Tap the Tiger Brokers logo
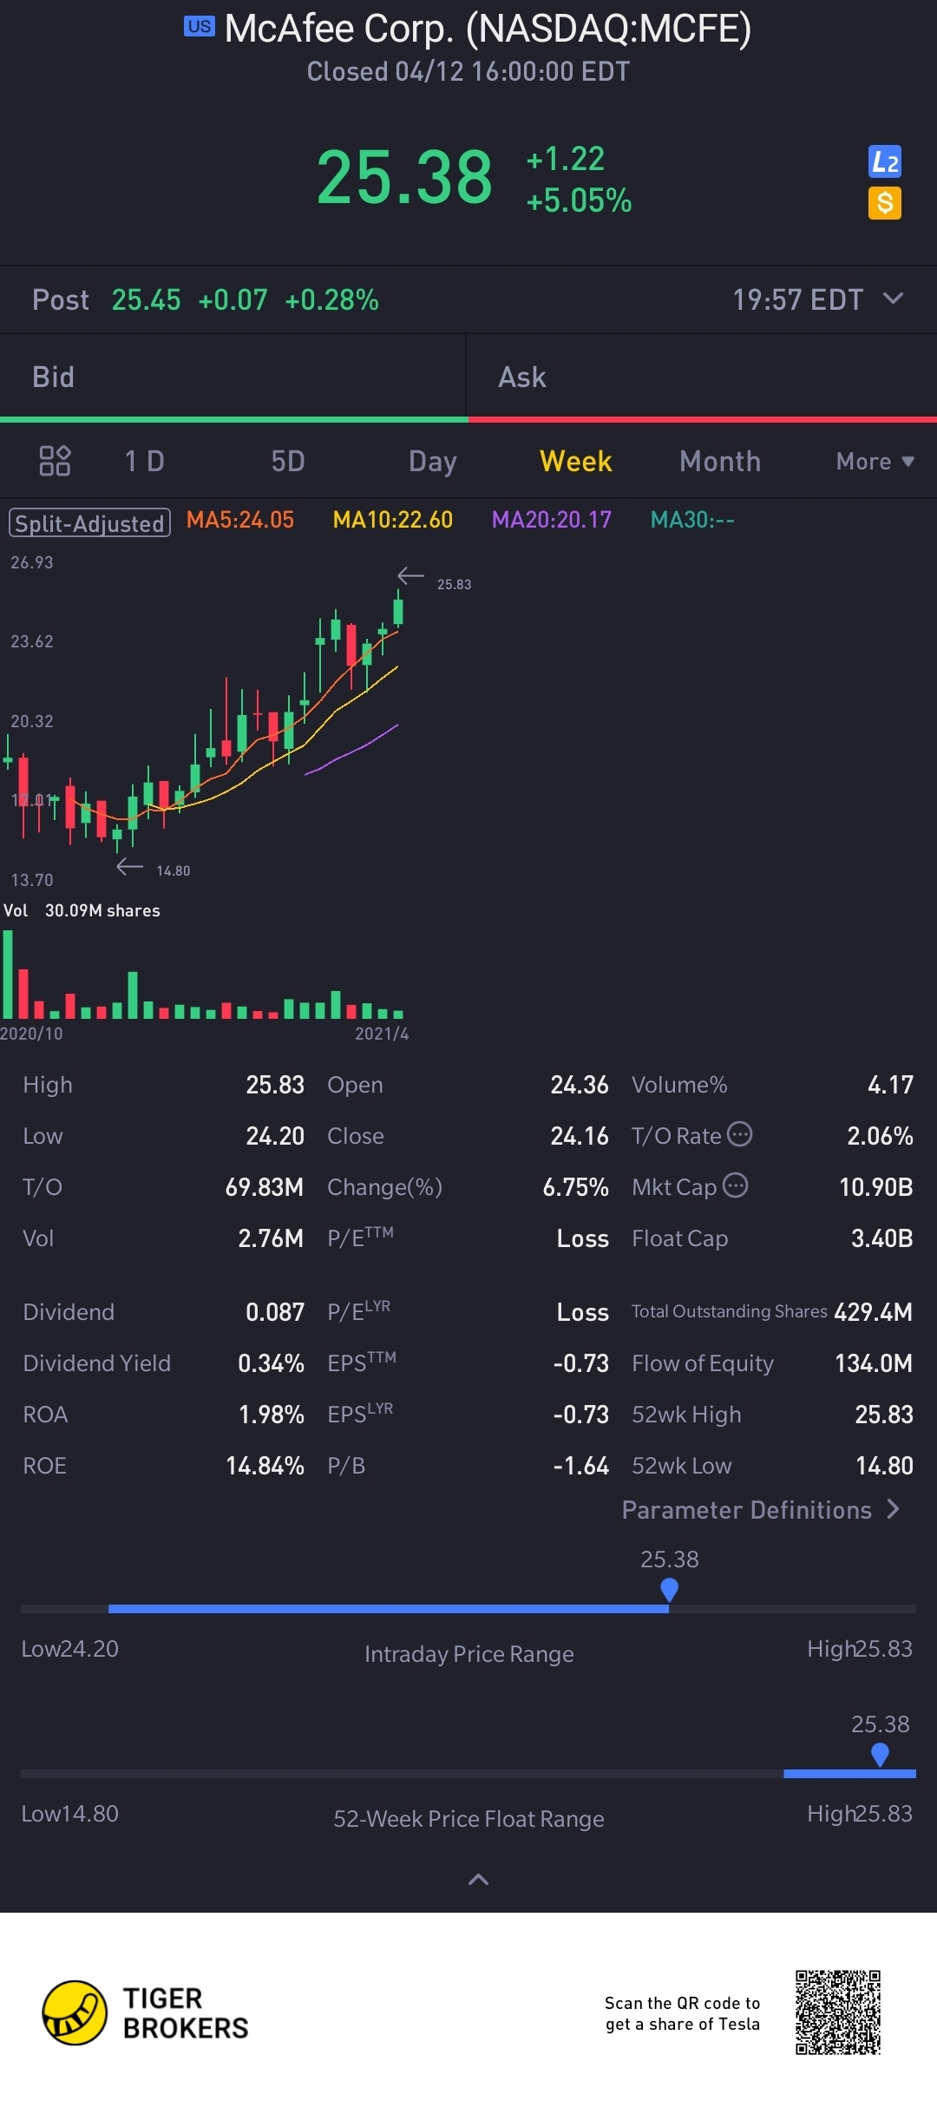937x2114 pixels. pos(146,2012)
